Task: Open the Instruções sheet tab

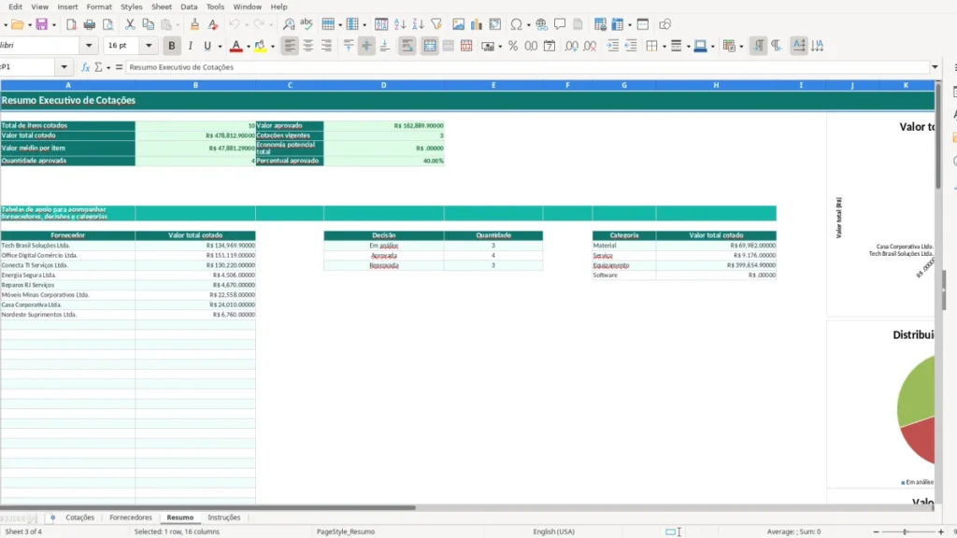Action: tap(224, 517)
